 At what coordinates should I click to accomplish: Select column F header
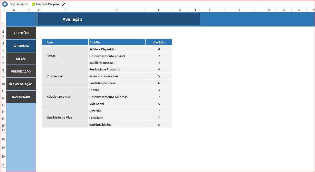coord(159,10)
